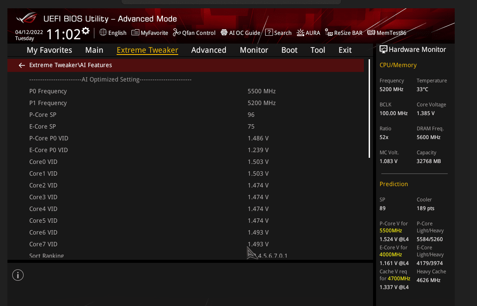
Task: Launch Qfan Control from the toolbar
Action: click(199, 33)
